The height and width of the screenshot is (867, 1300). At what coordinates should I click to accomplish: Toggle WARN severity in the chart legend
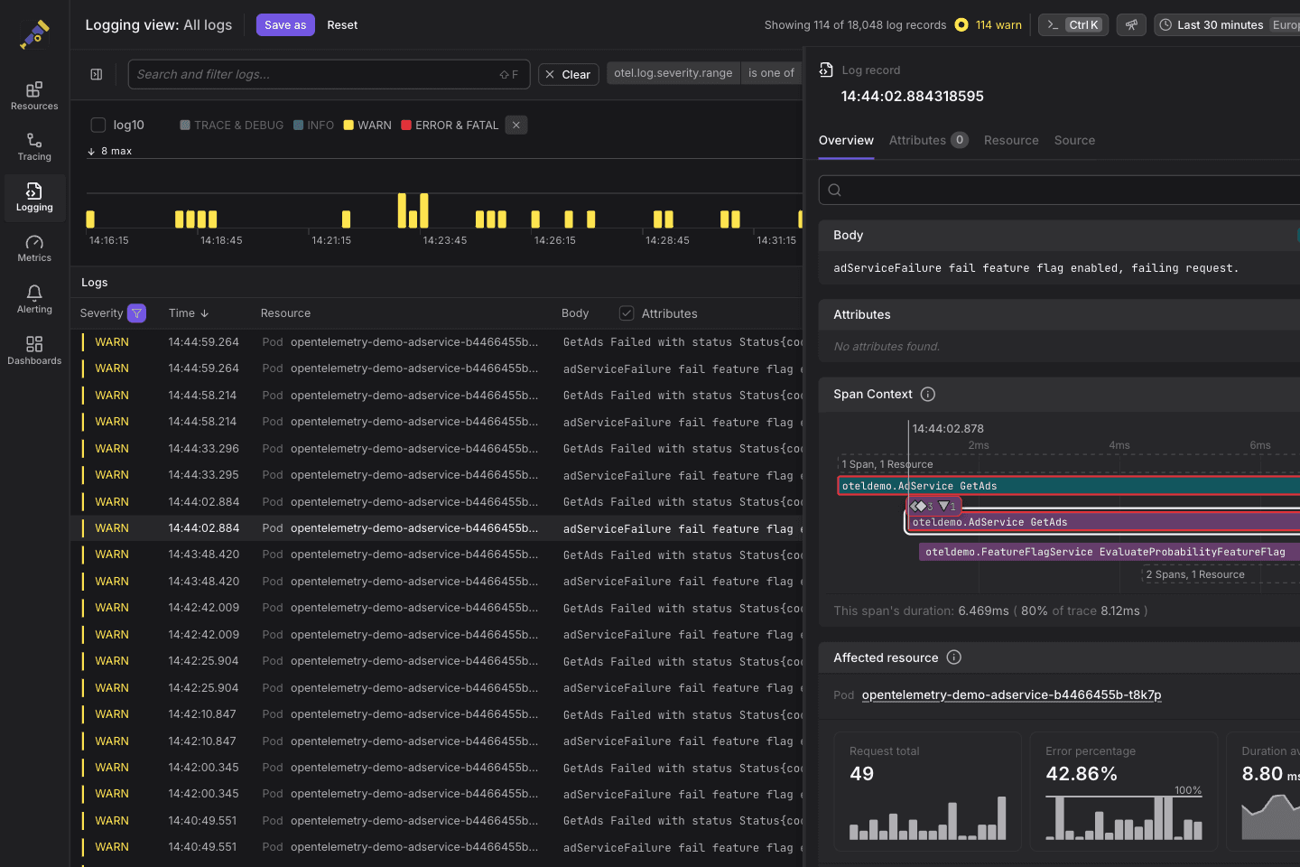click(x=367, y=126)
